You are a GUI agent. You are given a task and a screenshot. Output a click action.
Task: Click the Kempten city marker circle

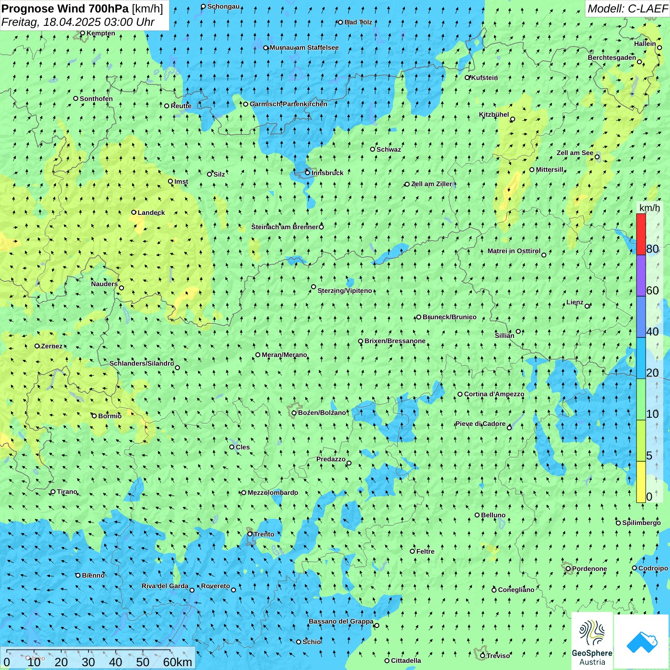[82, 33]
